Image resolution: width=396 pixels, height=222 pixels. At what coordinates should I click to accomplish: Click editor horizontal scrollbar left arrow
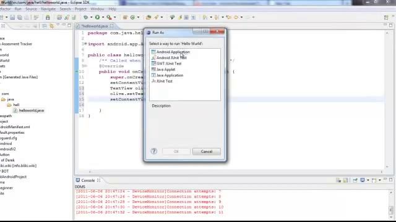pos(90,171)
